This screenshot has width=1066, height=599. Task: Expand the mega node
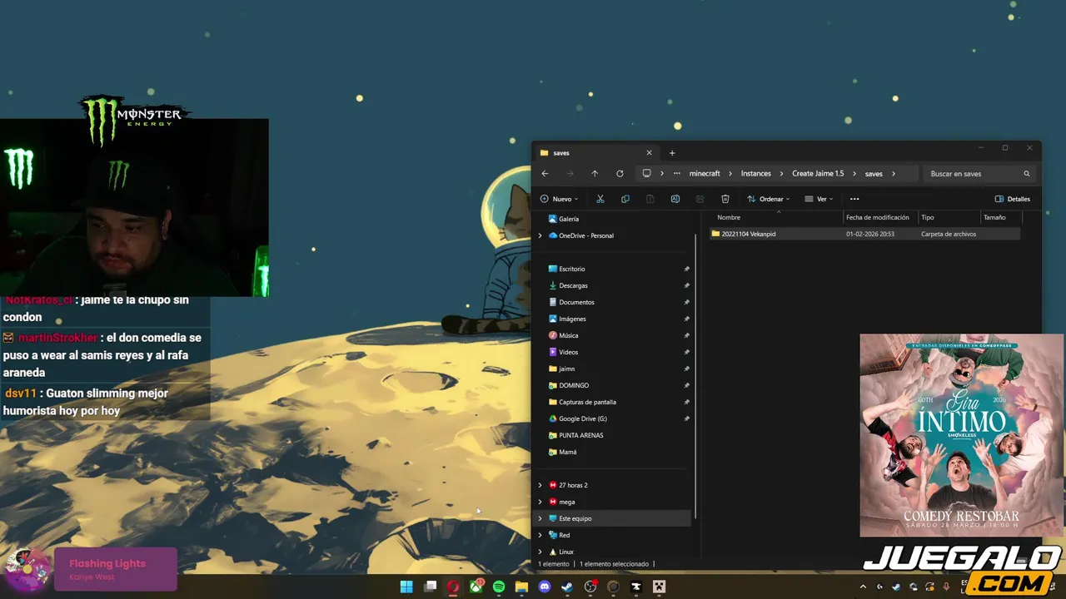pos(540,502)
